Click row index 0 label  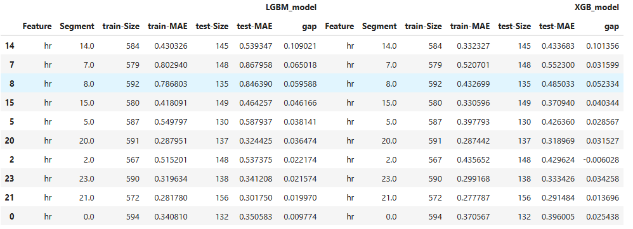pyautogui.click(x=11, y=216)
